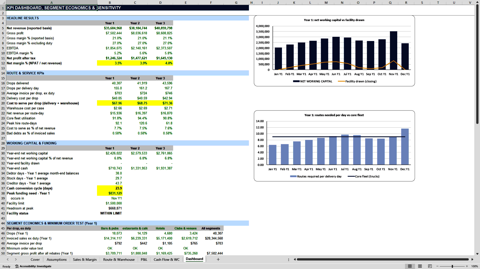Viewport: 480px width, 269px height.
Task: Select Clubs & venues minimum order OK
Action: pos(186,248)
